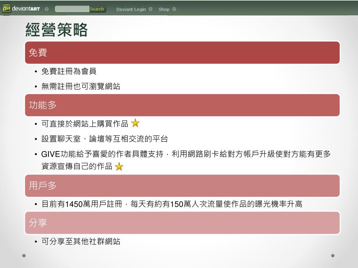Image resolution: width=358 pixels, height=268 pixels.
Task: Click the 功能多 section header bar
Action: tap(182, 105)
